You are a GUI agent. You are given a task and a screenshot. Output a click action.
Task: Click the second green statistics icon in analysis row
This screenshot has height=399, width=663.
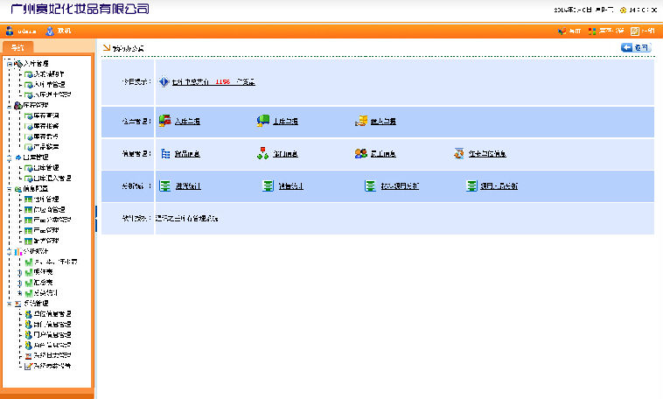pyautogui.click(x=268, y=185)
